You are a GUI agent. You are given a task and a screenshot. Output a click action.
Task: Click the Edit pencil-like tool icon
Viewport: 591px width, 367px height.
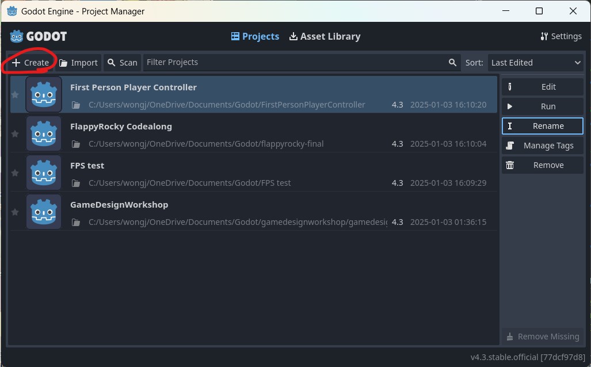510,86
